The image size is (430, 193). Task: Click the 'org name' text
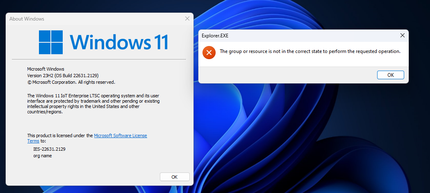click(43, 156)
